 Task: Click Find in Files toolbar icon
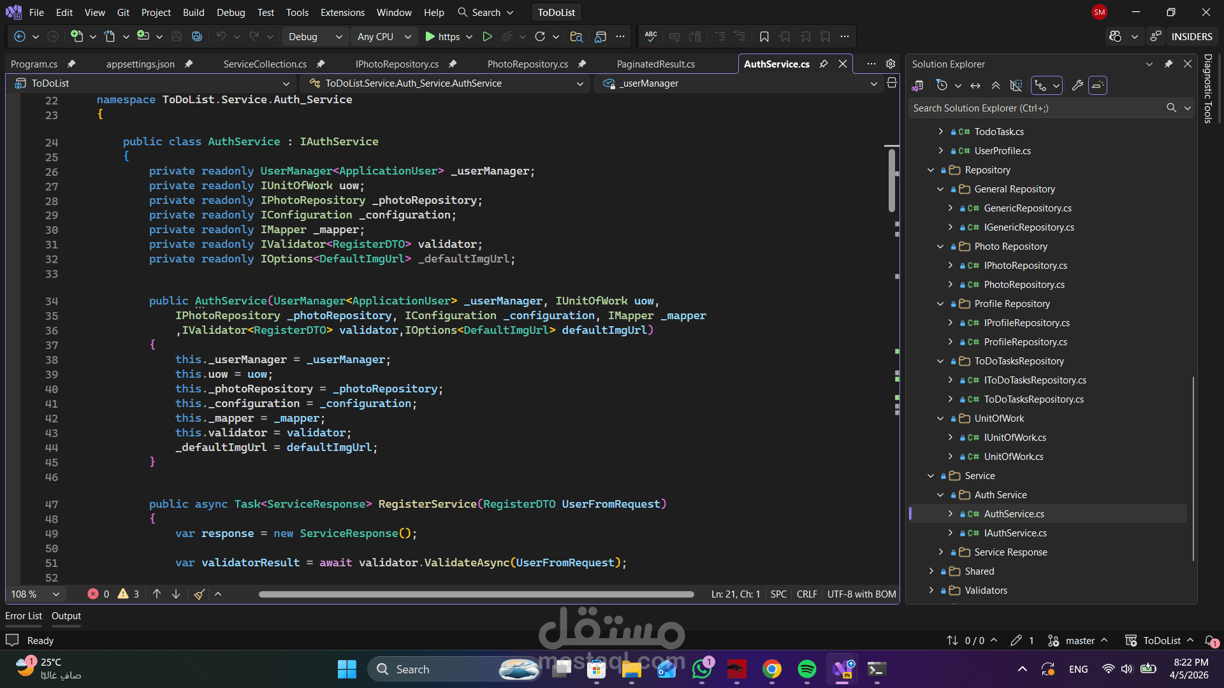tap(576, 37)
